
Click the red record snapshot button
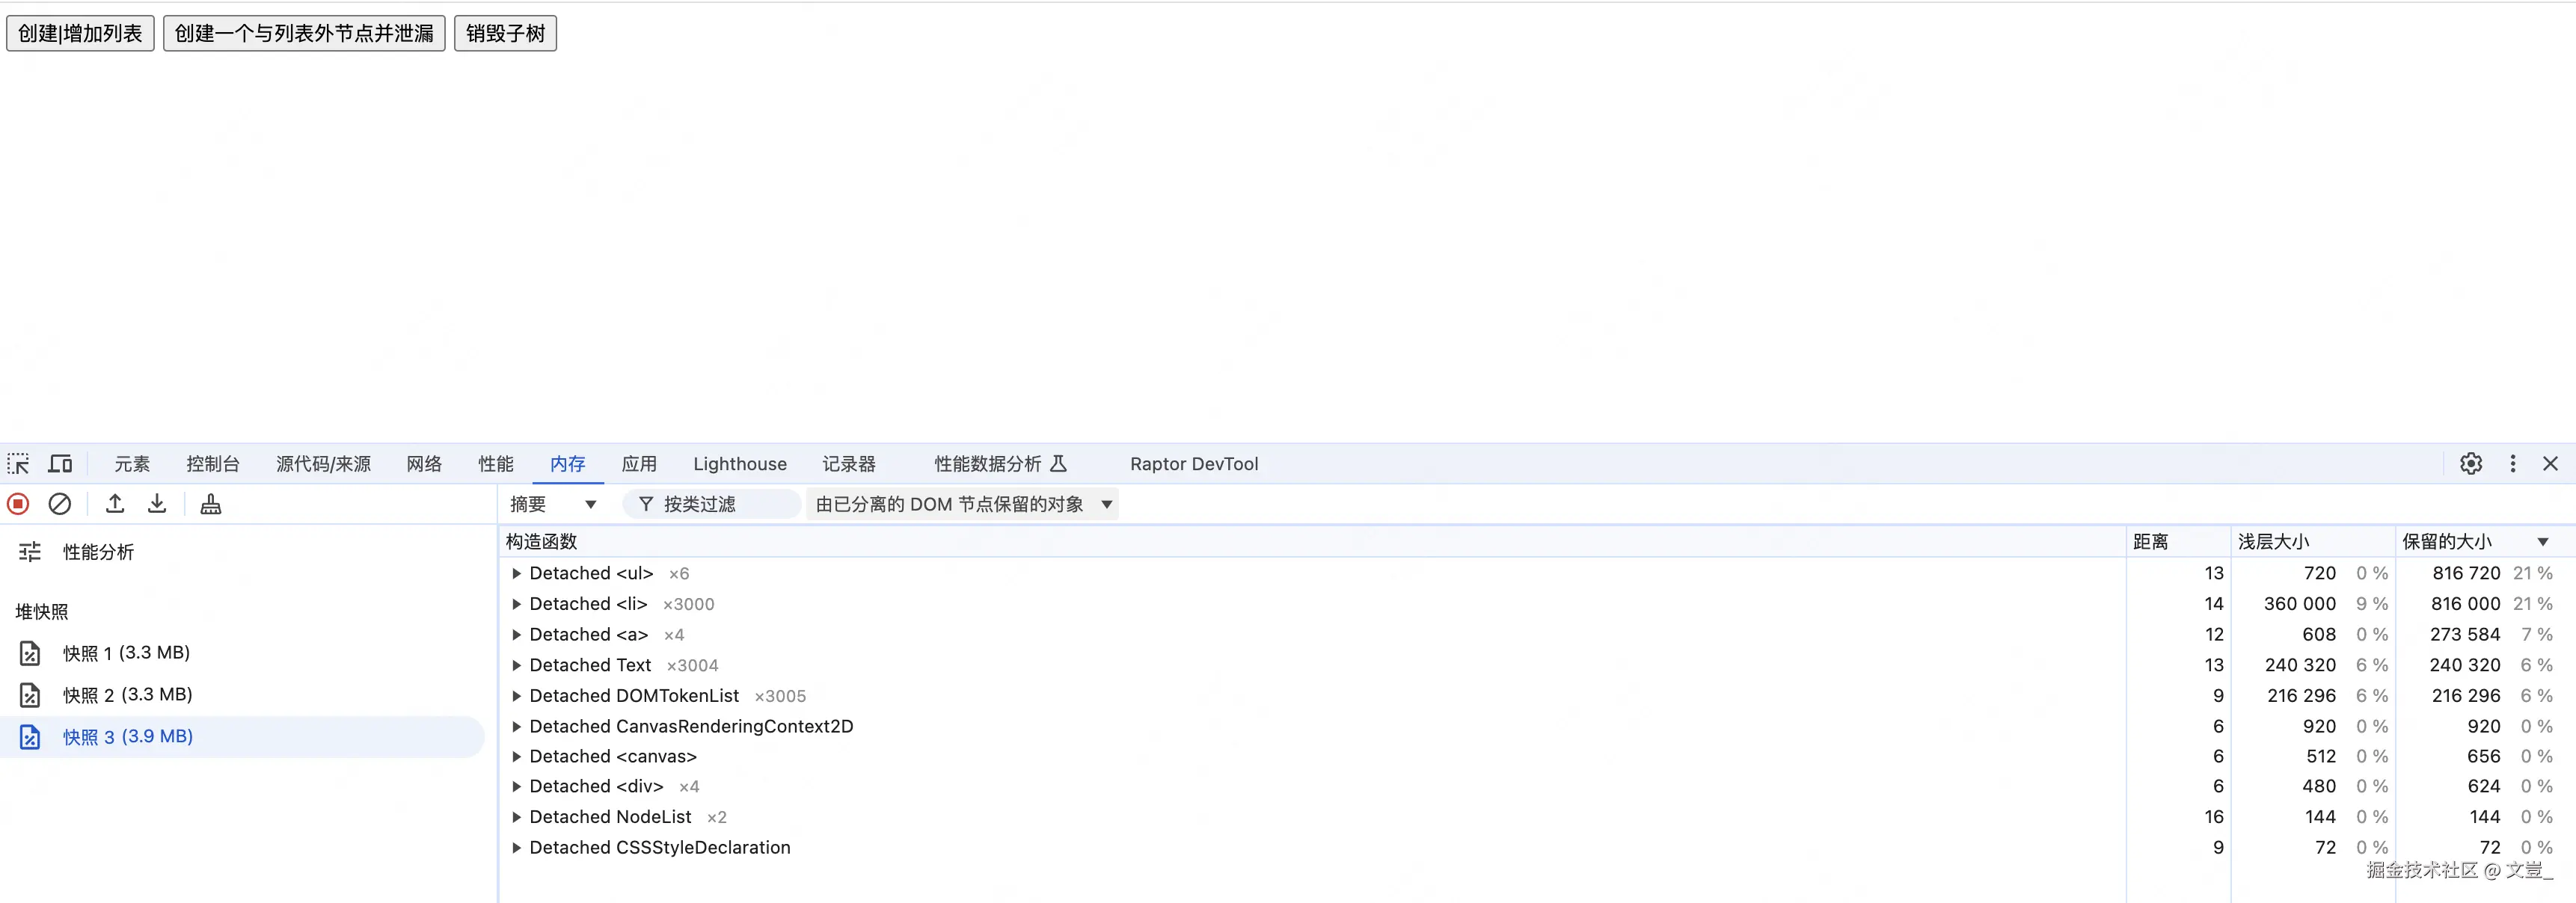coord(18,505)
